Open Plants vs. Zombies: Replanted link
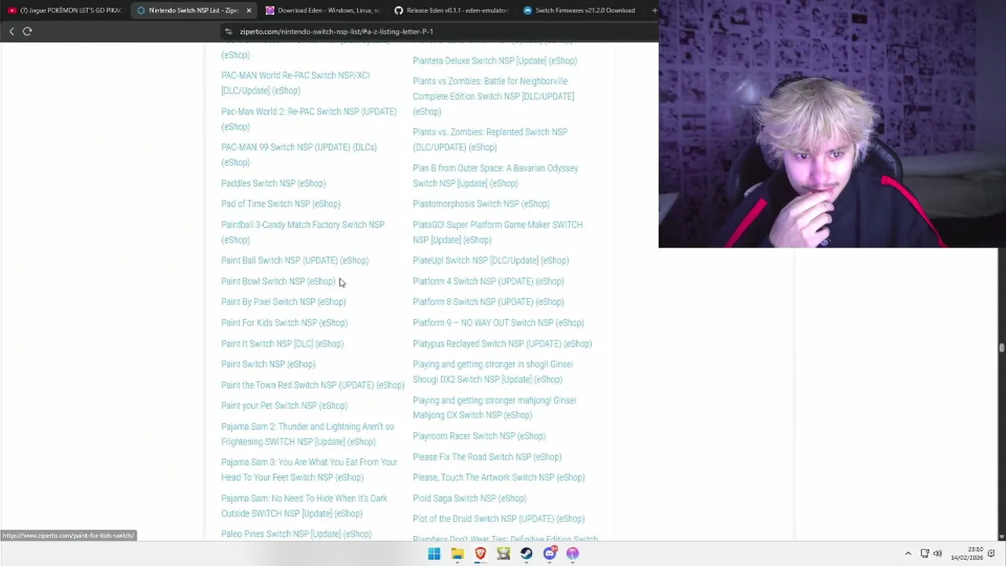The width and height of the screenshot is (1006, 566). [x=490, y=140]
